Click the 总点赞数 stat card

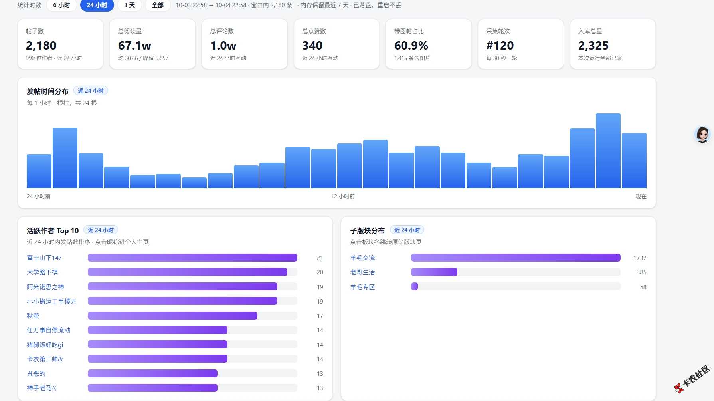click(336, 44)
